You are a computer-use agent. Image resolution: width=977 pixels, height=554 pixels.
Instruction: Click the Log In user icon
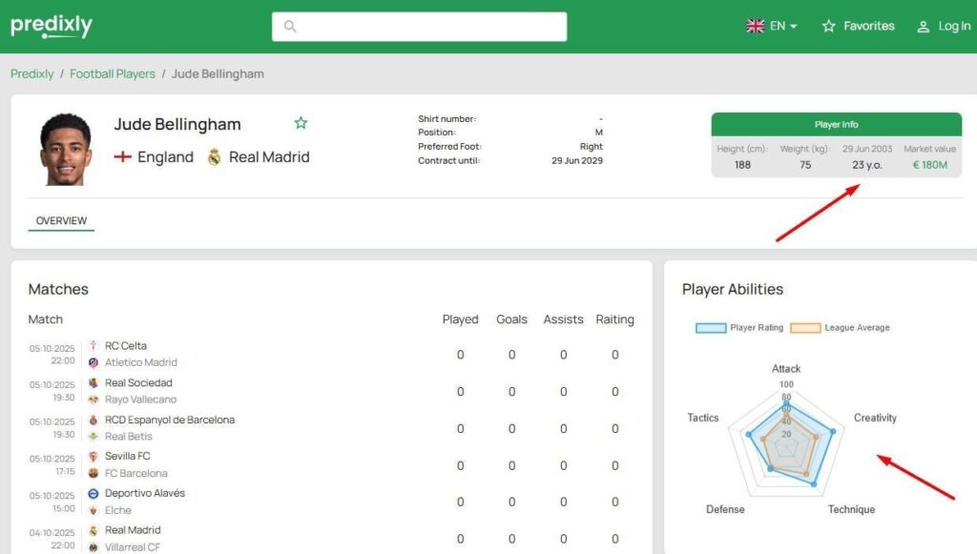pos(923,27)
